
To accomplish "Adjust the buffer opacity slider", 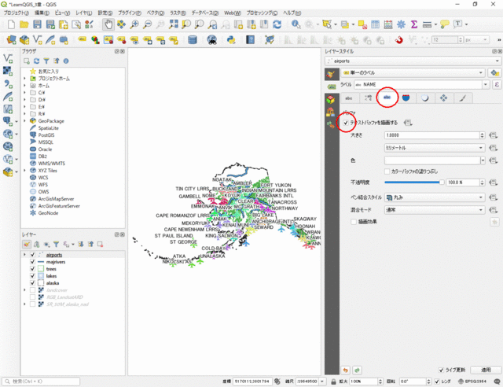I will point(414,182).
